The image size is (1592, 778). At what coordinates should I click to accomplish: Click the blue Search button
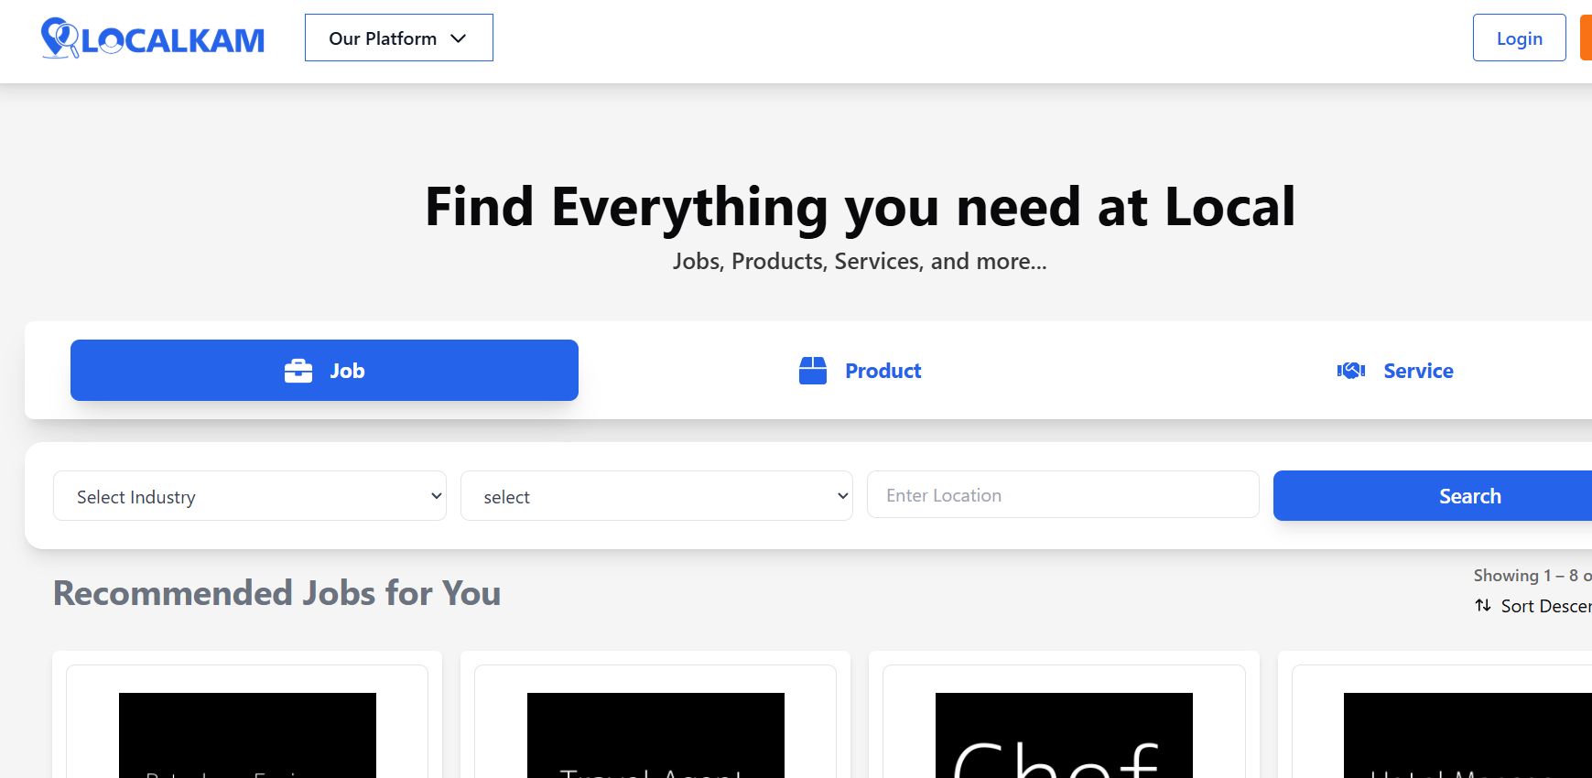coord(1469,496)
